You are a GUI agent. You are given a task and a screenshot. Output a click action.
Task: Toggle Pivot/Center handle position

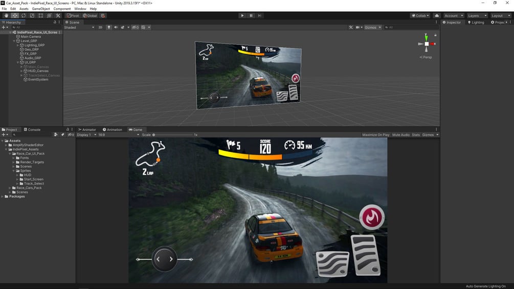(73, 15)
